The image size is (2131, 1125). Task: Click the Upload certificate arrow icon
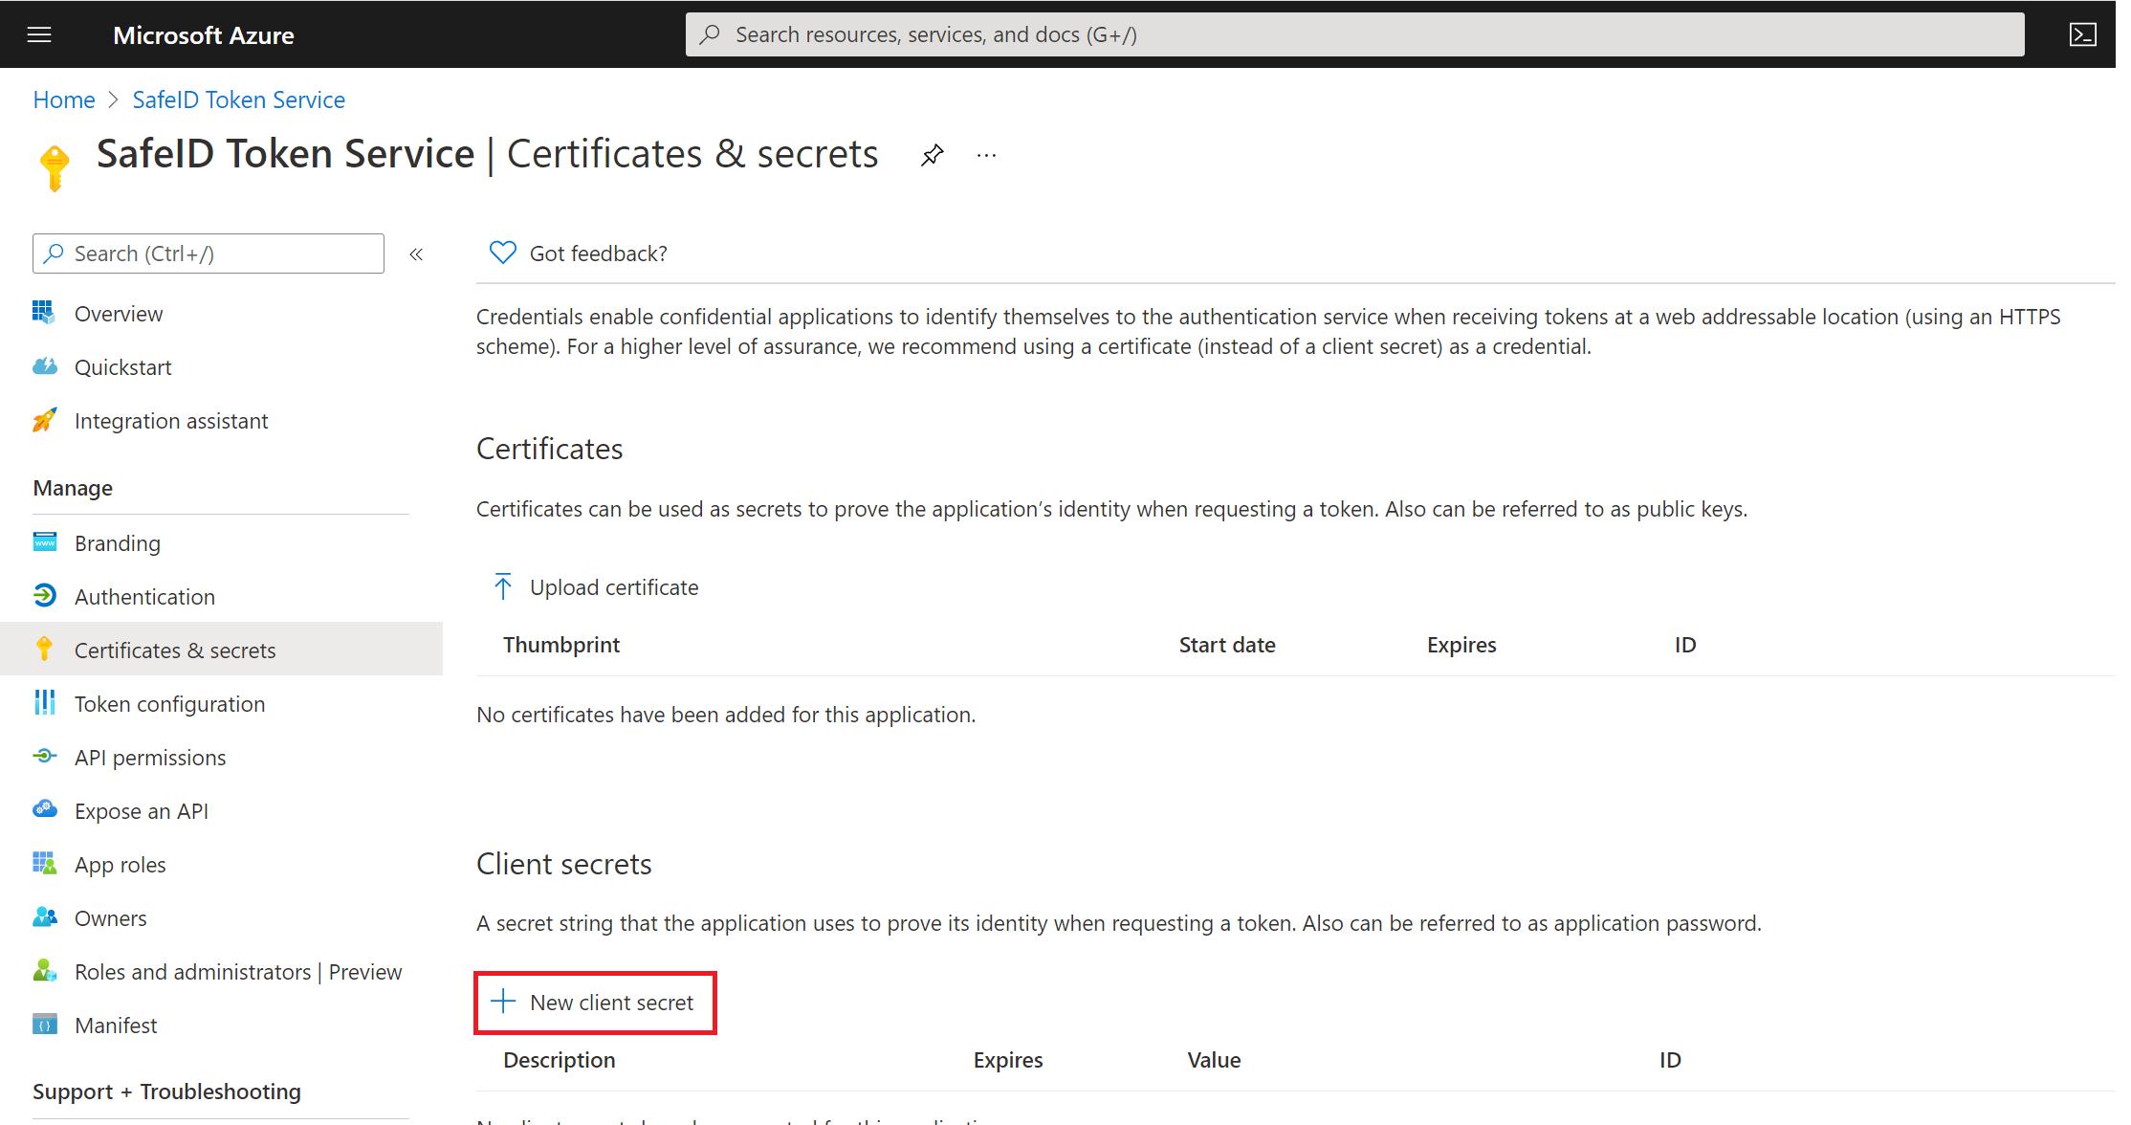pyautogui.click(x=503, y=586)
